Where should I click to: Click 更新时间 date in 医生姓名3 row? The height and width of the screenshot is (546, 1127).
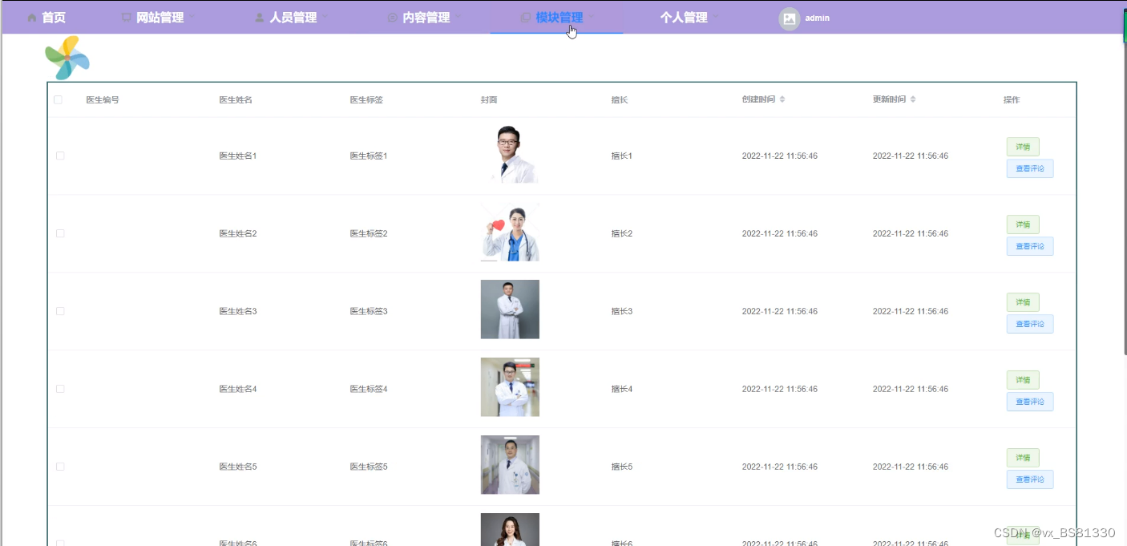(911, 311)
